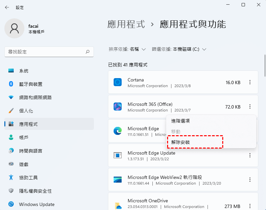Open Windows Update from sidebar
The image size is (266, 210).
click(36, 204)
